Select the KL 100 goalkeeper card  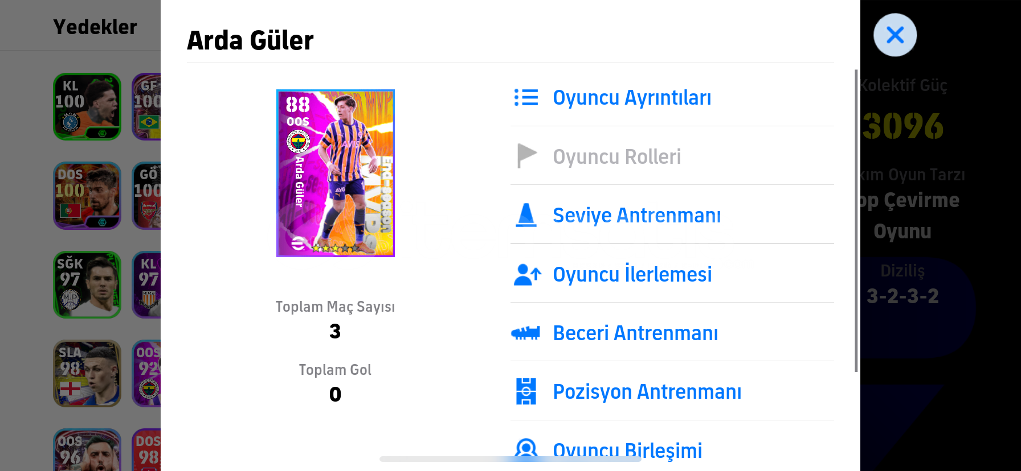pos(87,106)
